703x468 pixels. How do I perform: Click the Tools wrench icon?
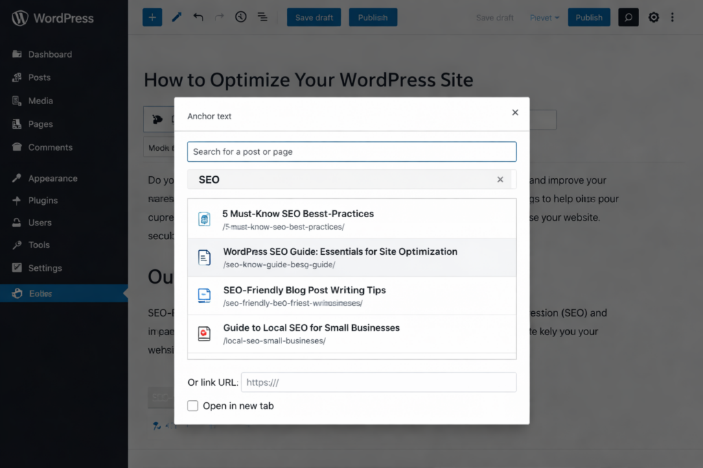(x=17, y=245)
